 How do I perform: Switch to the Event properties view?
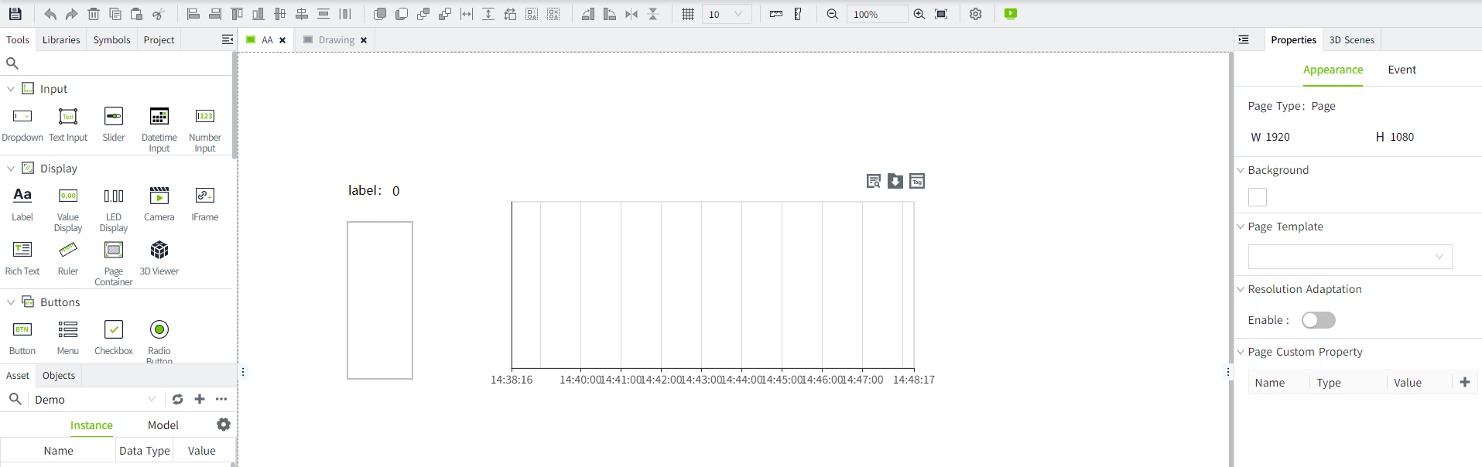(1402, 70)
